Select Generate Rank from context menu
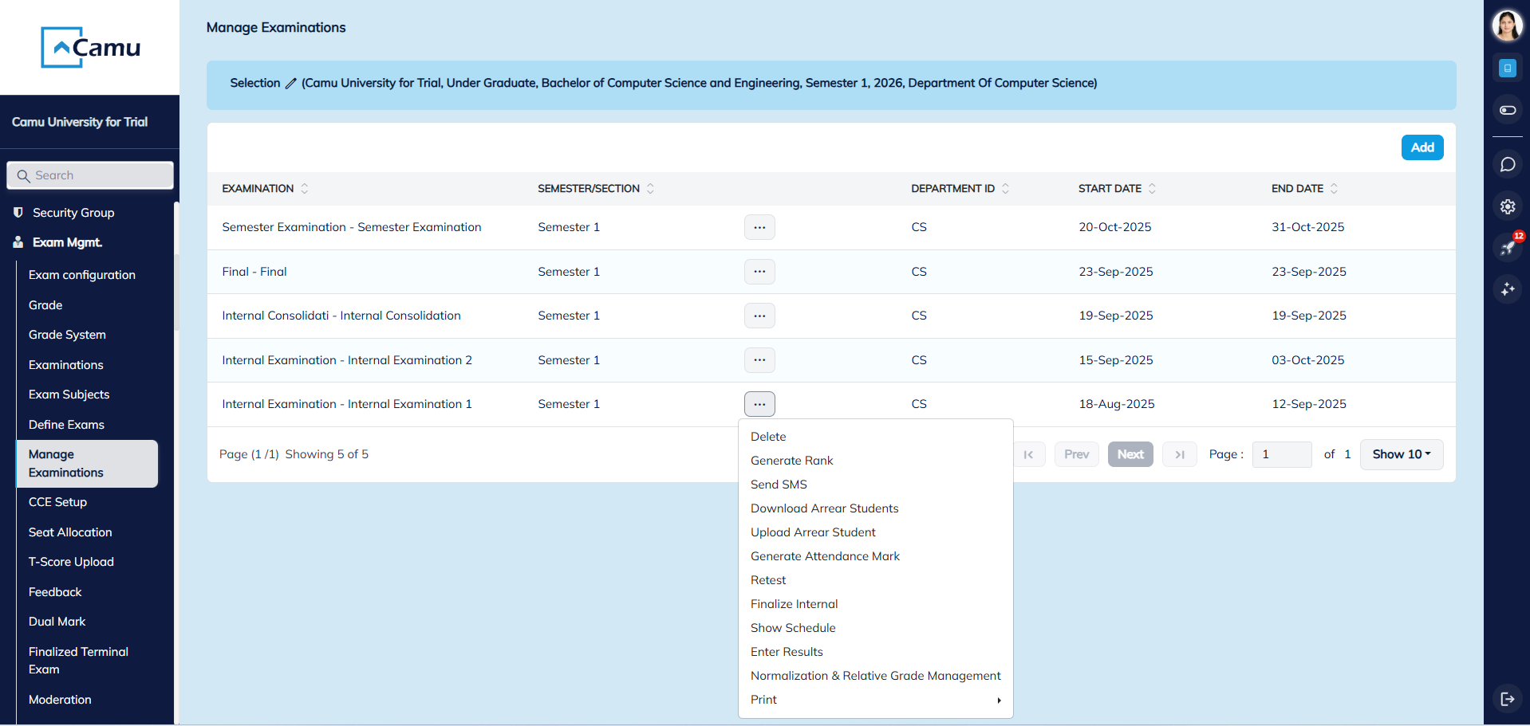This screenshot has height=726, width=1530. click(x=791, y=460)
